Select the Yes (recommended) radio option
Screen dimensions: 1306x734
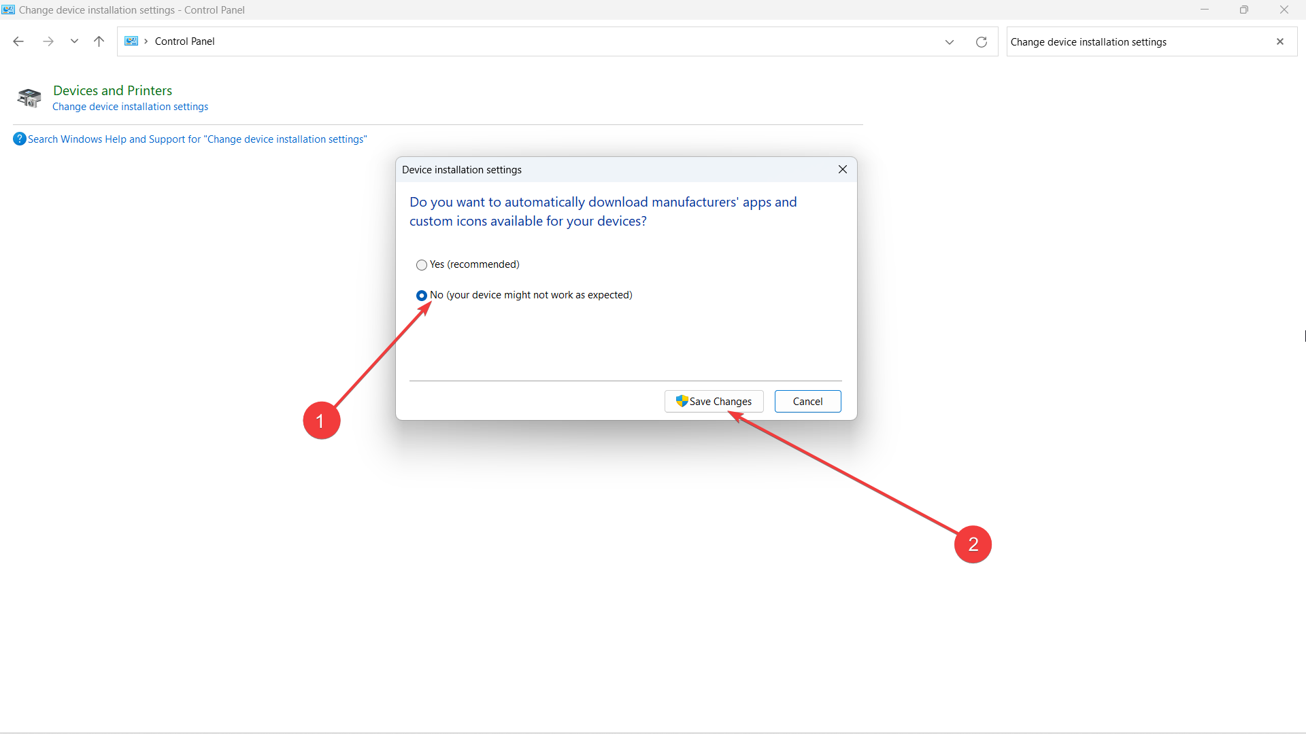coord(422,265)
